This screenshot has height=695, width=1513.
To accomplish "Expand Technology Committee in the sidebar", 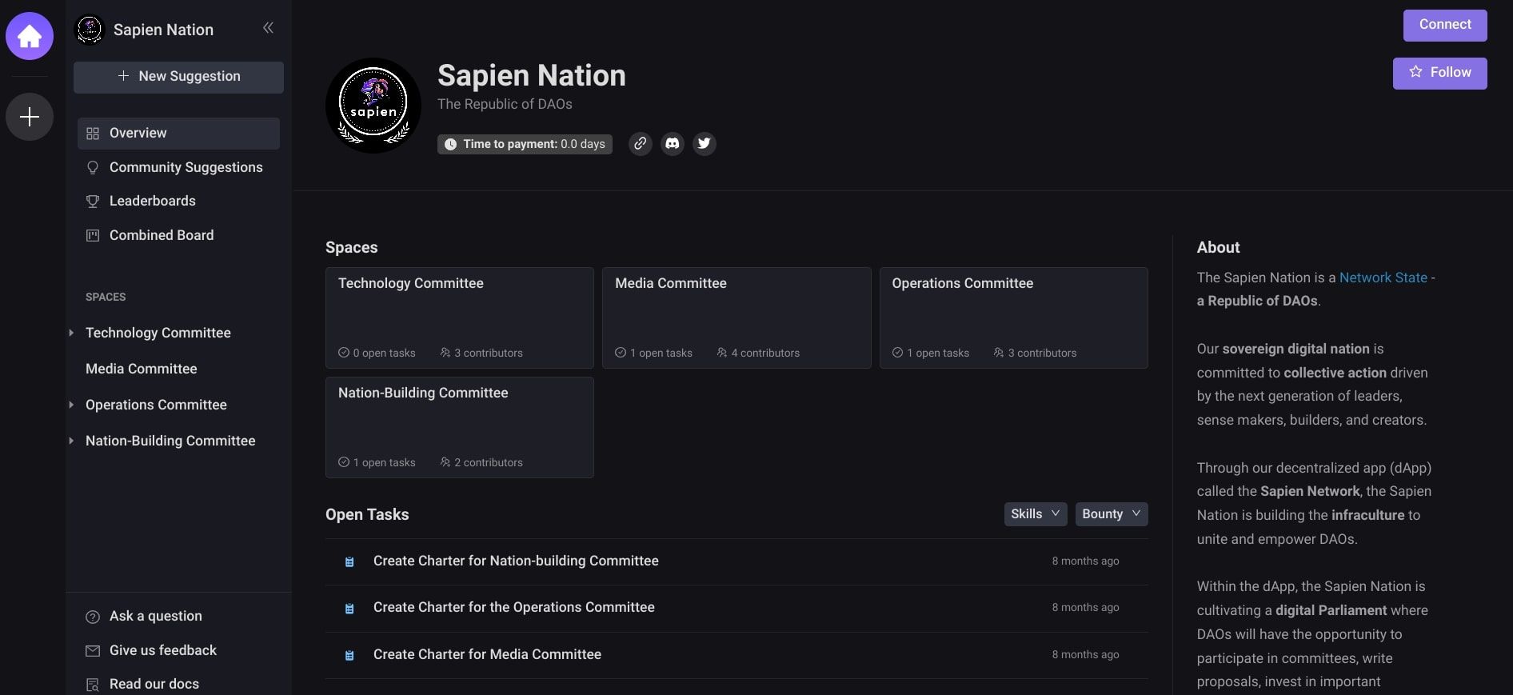I will (x=71, y=333).
